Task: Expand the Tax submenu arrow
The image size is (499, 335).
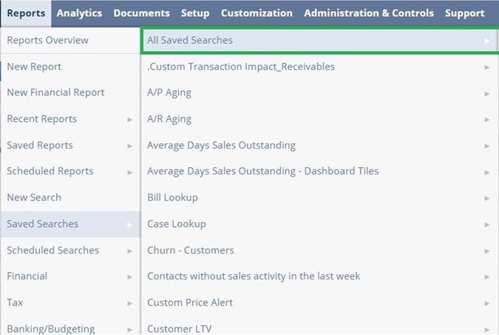Action: 129,303
